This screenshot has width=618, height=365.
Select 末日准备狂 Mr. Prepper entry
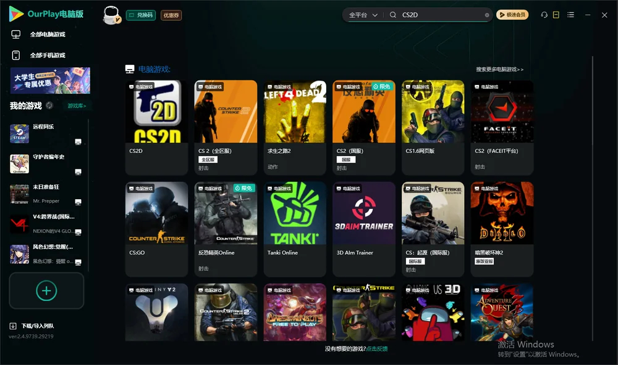46,194
